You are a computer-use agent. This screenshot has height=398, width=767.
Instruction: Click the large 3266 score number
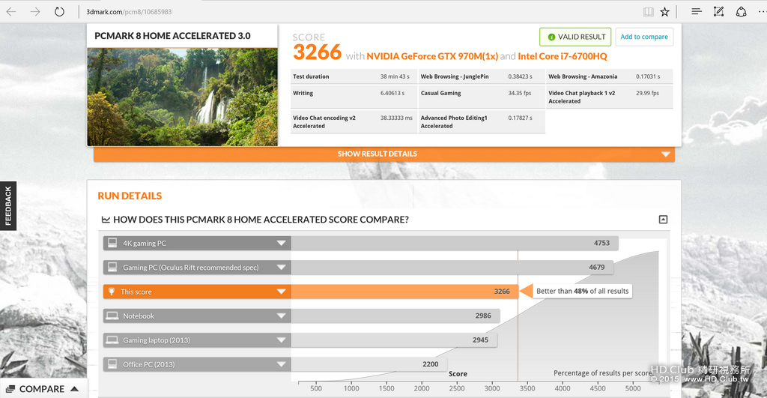click(x=317, y=52)
